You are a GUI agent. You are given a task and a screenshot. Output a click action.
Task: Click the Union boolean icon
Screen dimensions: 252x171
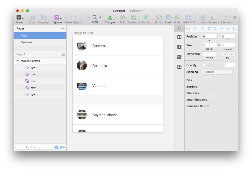click(203, 17)
